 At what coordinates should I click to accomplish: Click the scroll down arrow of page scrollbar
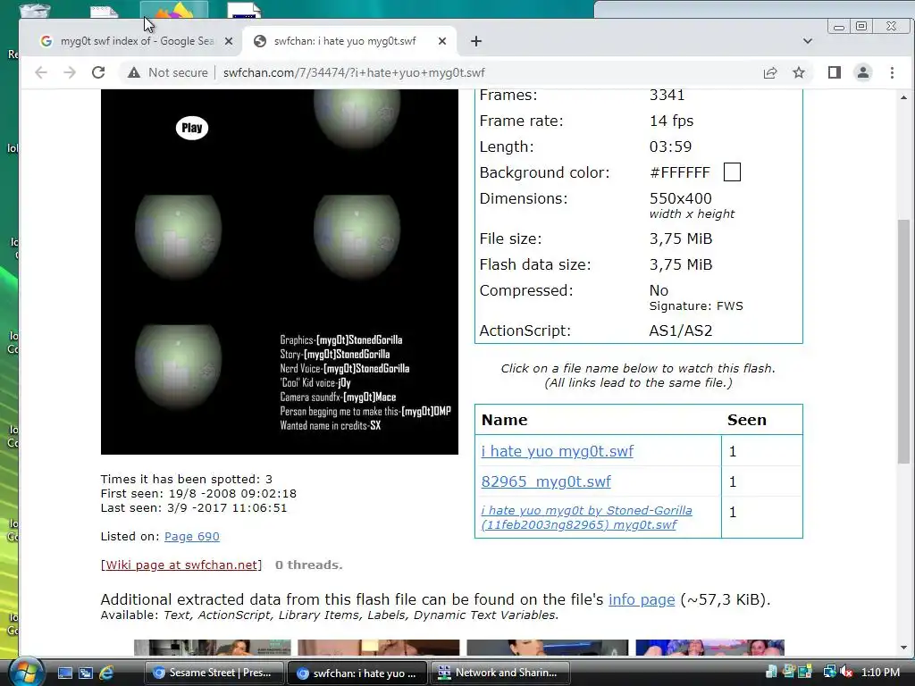click(x=903, y=647)
